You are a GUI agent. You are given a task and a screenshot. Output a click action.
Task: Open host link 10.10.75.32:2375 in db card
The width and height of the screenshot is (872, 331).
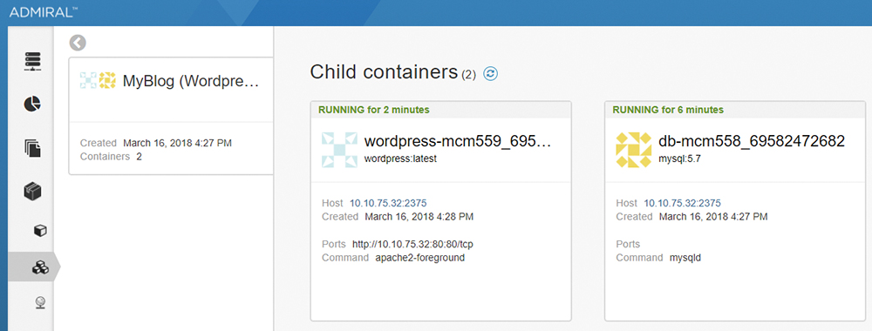[x=683, y=203]
